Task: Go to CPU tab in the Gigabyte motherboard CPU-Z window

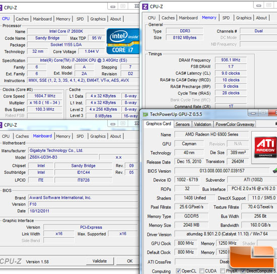Action: tap(6, 136)
